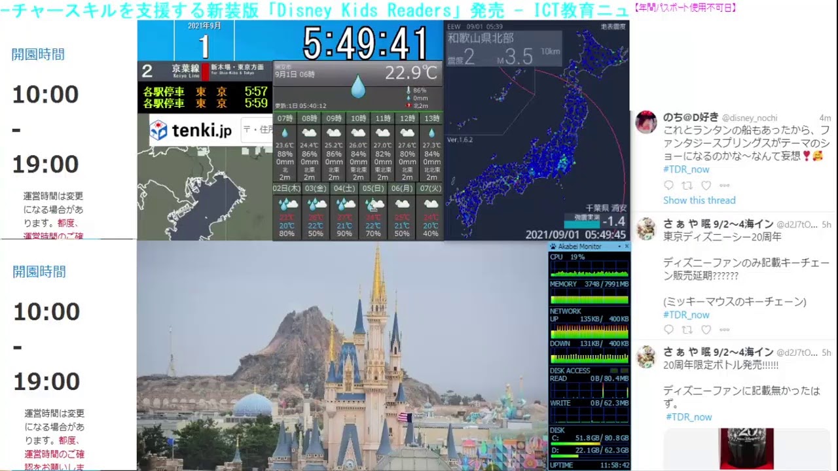Open more options on のち@D好き's tweet
The width and height of the screenshot is (838, 471).
(x=724, y=186)
